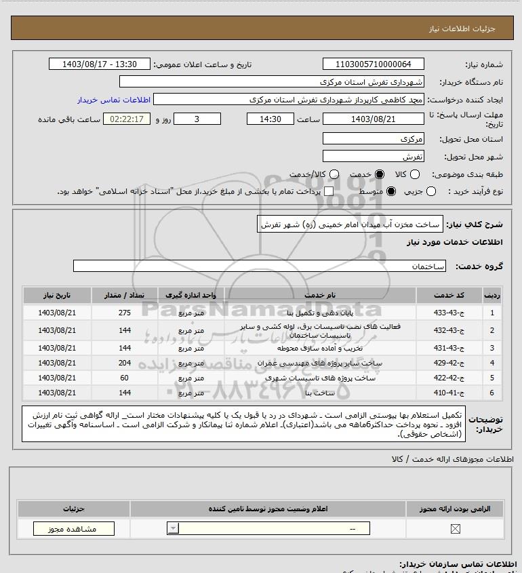The image size is (522, 573).
Task: Click service code ج-41-410
Action: tap(449, 393)
